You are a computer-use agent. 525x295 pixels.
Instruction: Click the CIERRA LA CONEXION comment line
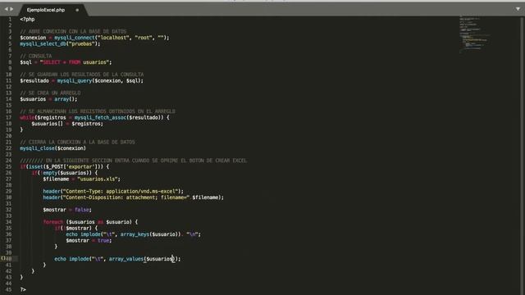coord(77,142)
